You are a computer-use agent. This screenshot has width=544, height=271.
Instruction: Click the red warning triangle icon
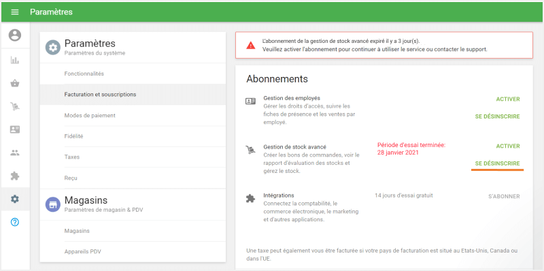[250, 45]
